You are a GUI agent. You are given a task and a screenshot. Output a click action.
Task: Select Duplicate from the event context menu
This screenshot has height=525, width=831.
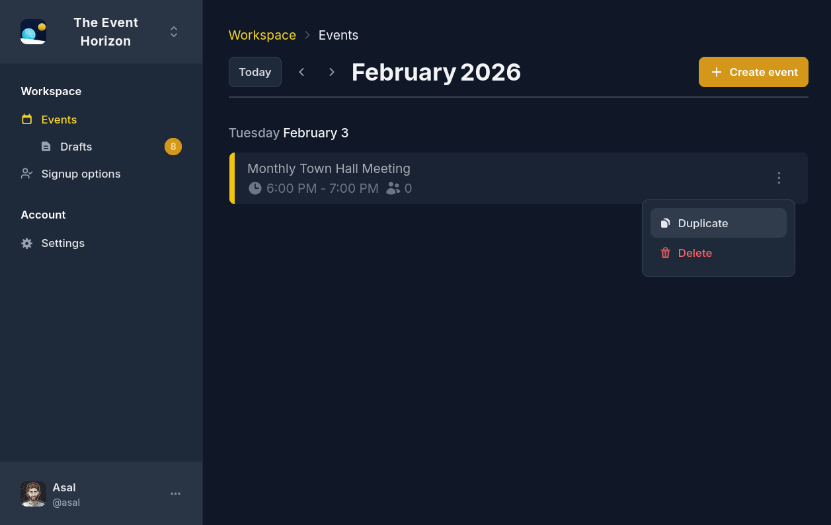tap(703, 223)
